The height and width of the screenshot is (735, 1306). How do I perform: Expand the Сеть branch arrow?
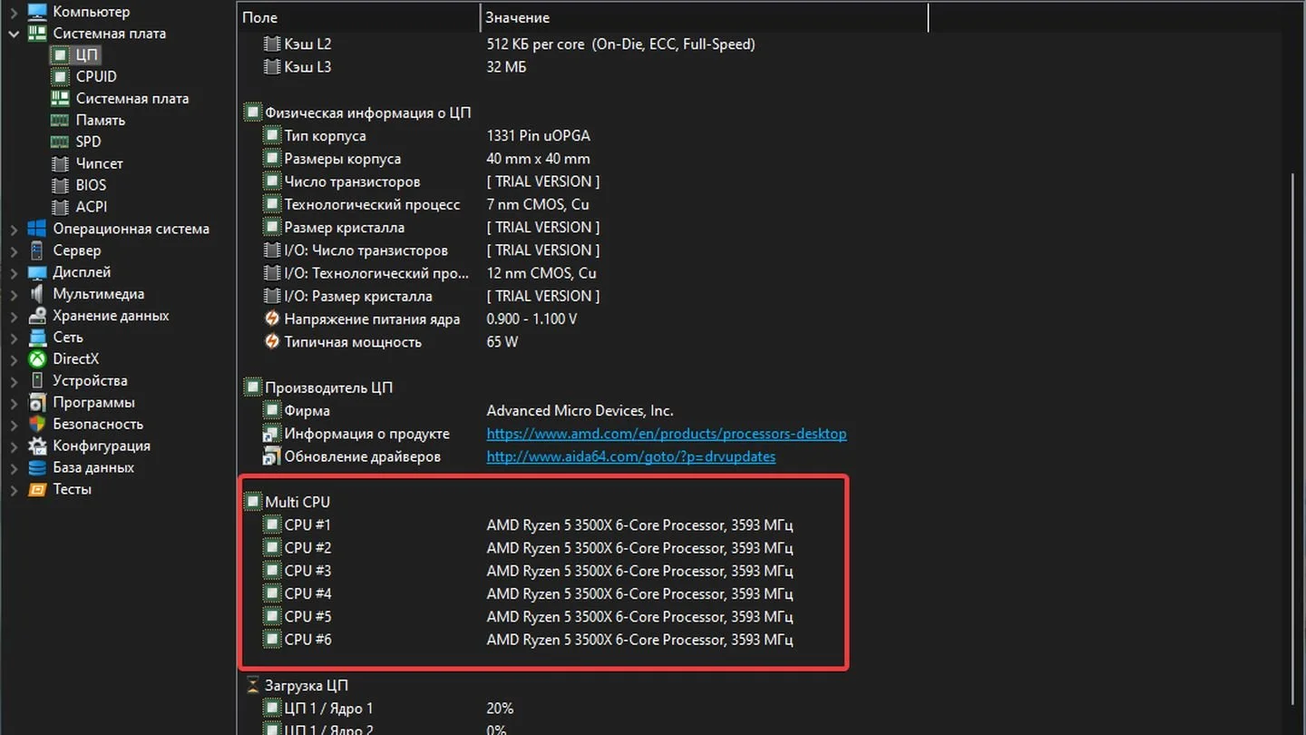coord(14,338)
